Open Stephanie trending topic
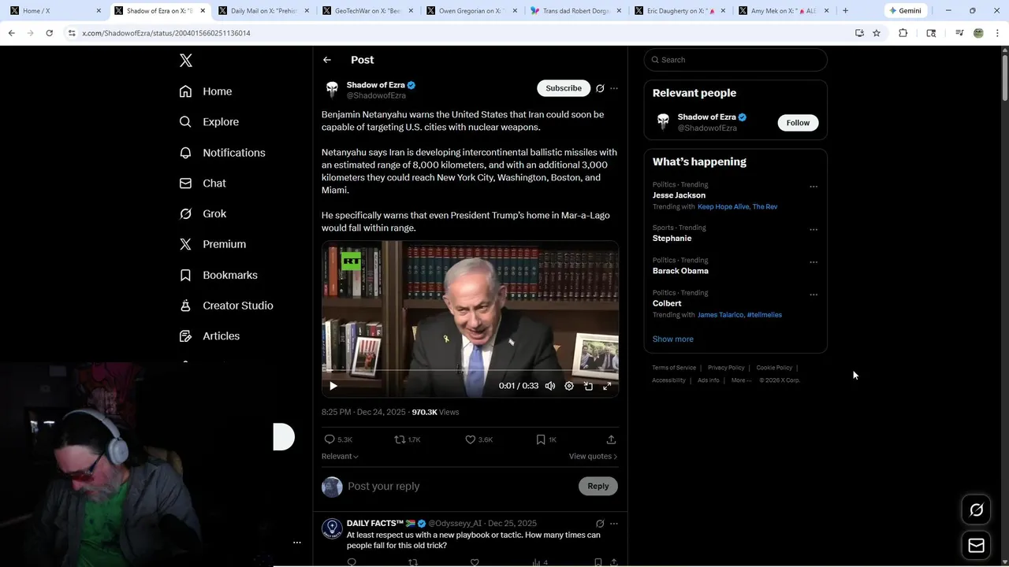The height and width of the screenshot is (567, 1009). pos(672,239)
